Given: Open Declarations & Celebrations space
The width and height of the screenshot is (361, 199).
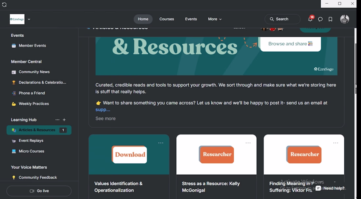Looking at the screenshot, I should pyautogui.click(x=39, y=82).
